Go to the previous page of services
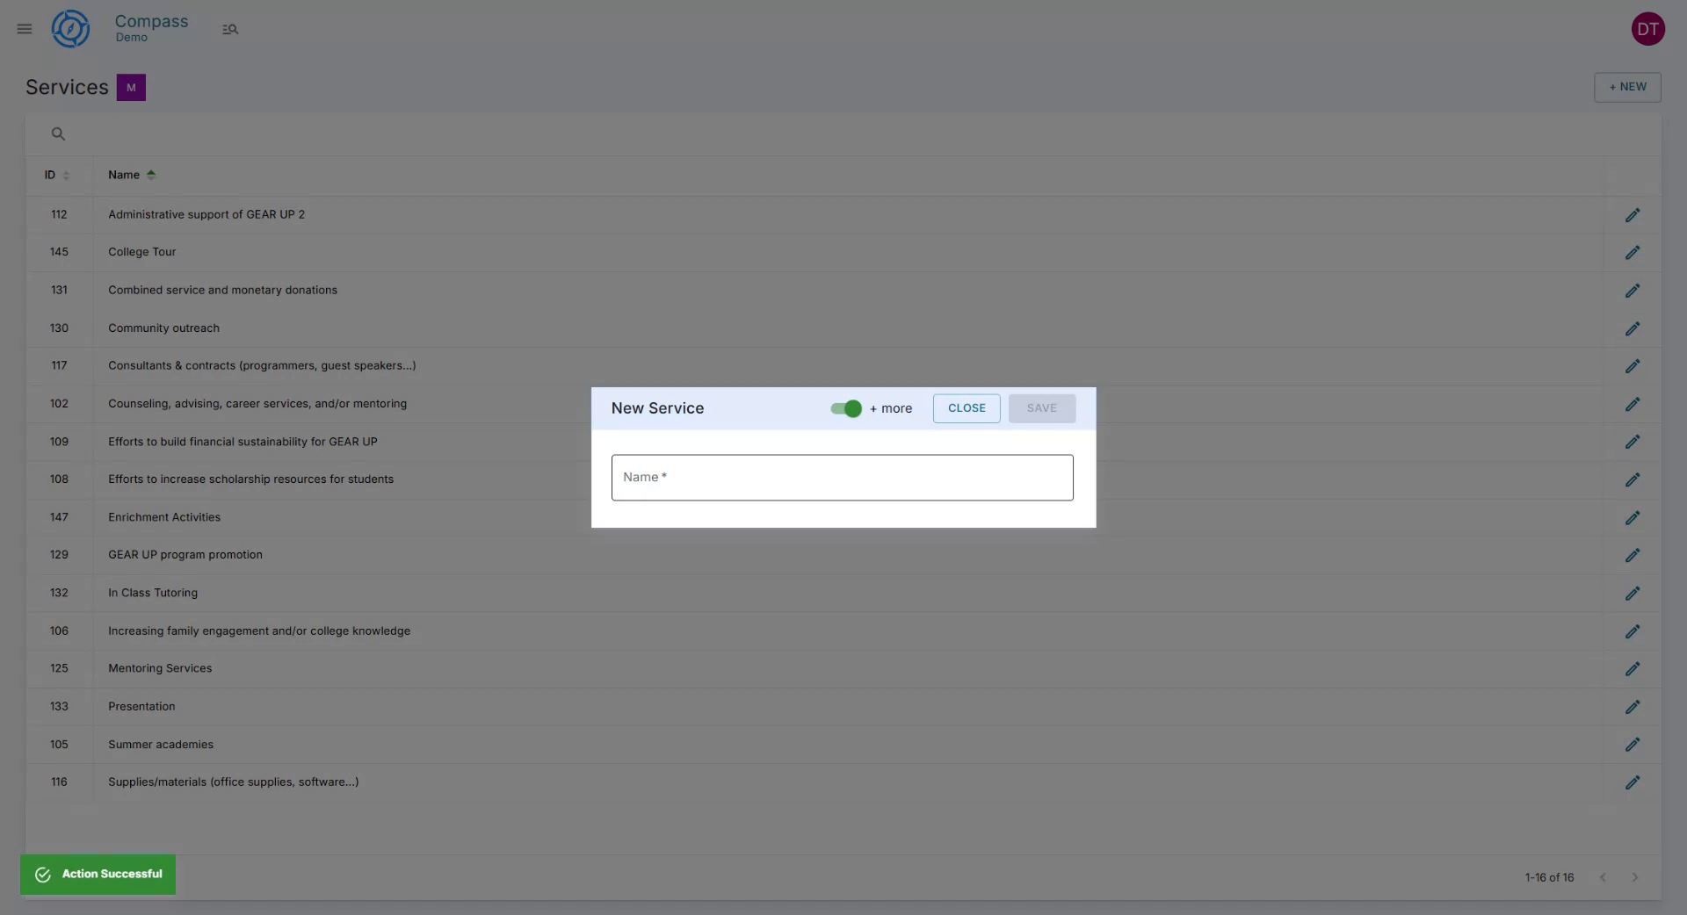This screenshot has width=1687, height=915. [x=1604, y=877]
